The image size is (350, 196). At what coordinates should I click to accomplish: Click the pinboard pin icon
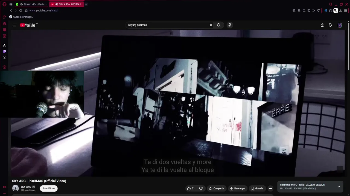(299, 11)
